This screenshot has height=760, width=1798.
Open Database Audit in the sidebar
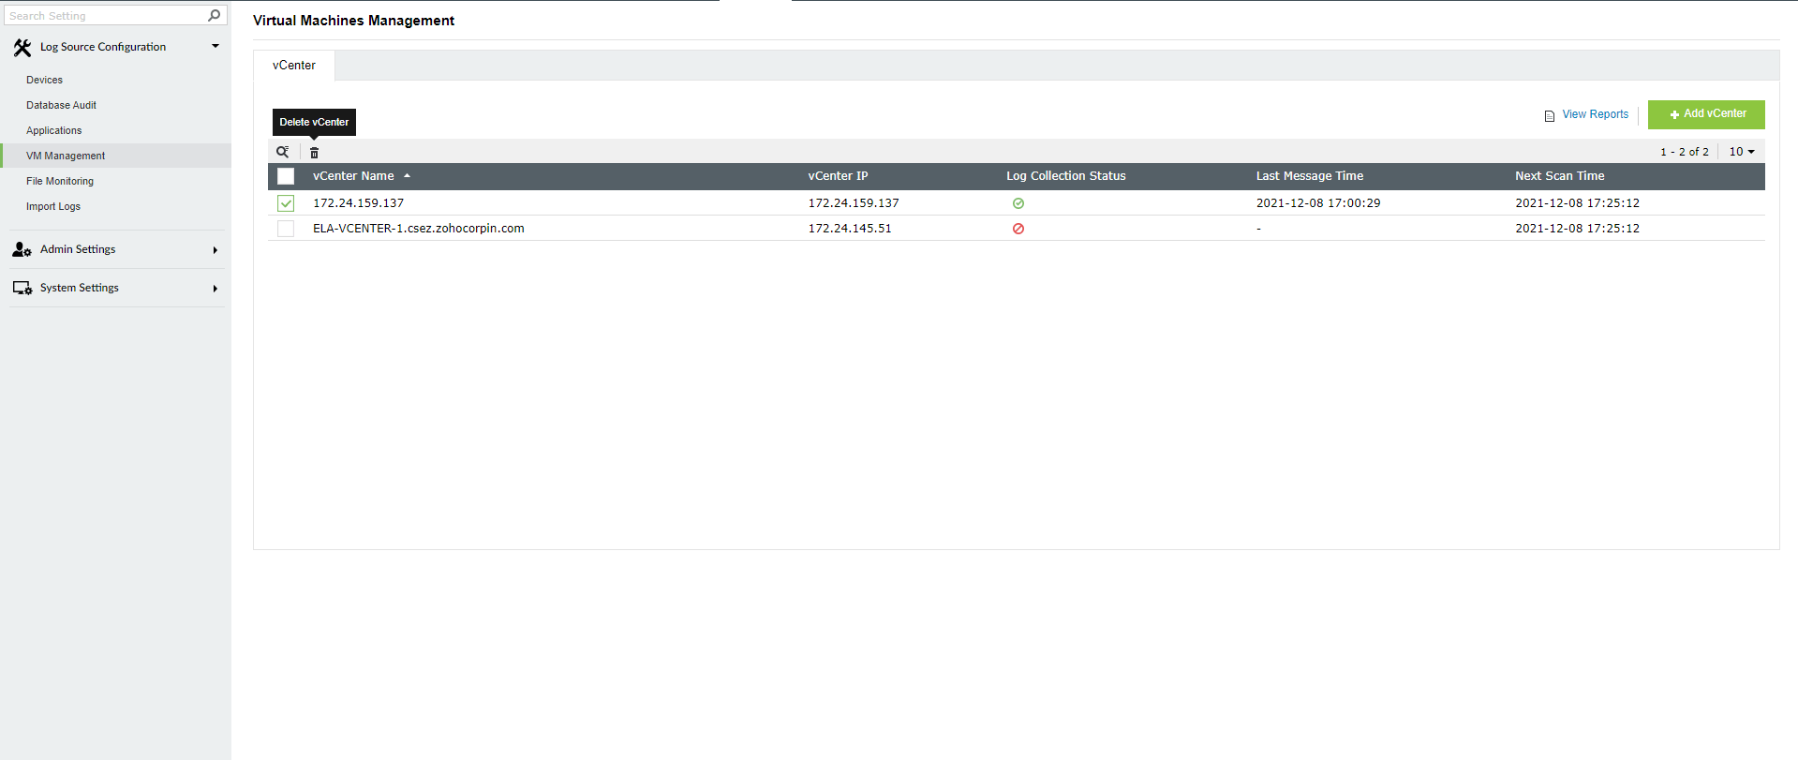click(x=61, y=105)
